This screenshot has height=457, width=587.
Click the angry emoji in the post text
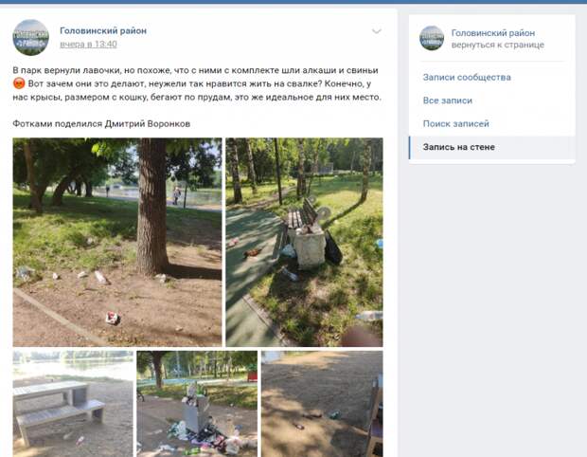tap(19, 83)
